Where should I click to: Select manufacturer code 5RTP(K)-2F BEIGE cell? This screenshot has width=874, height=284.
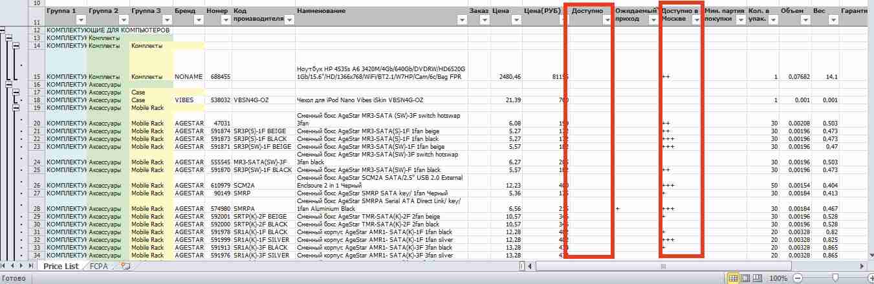pyautogui.click(x=263, y=216)
